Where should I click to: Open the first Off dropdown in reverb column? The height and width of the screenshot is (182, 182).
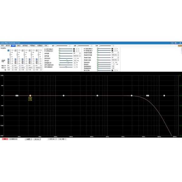point(114,53)
